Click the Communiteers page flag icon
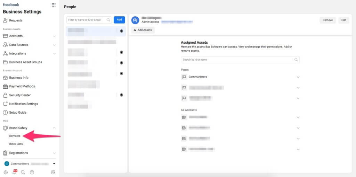This screenshot has width=356, height=177. tap(184, 77)
